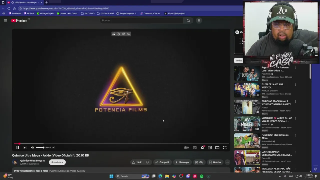Open the Dashboard bookmark
320x180 pixels.
(x=15, y=13)
